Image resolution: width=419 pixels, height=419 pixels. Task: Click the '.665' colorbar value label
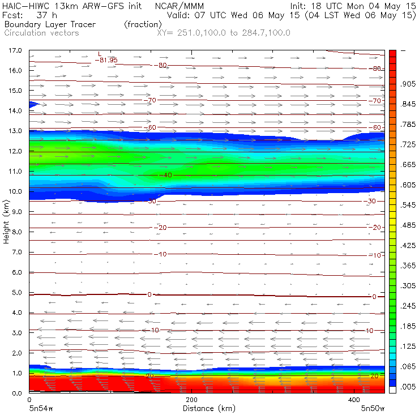click(x=408, y=165)
